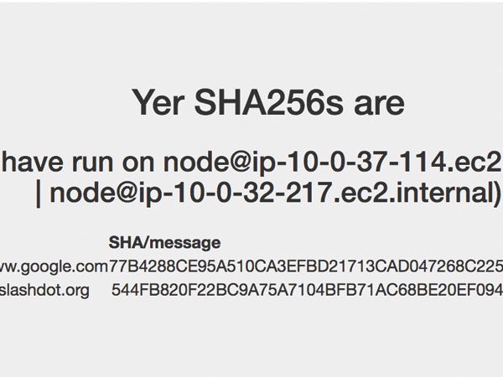Click the node@ip-10-0-32-217.ec2.internal hostname text
503x377 pixels.
[272, 194]
